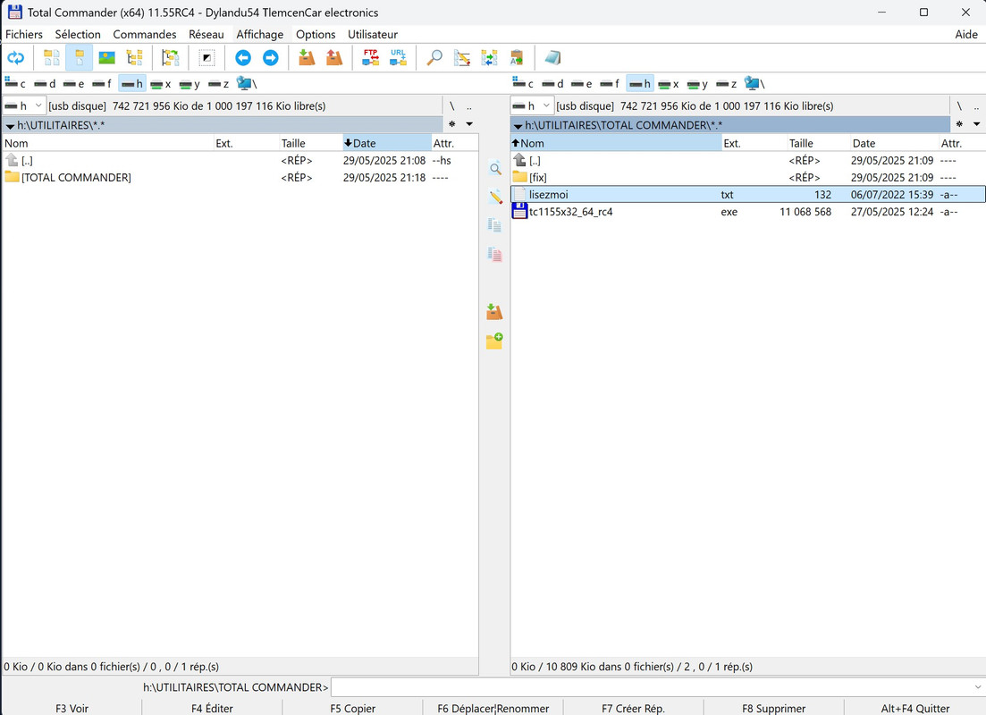Switch to full details view icon
The width and height of the screenshot is (986, 715).
(80, 58)
